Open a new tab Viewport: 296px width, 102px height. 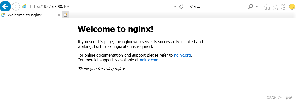(x=65, y=15)
